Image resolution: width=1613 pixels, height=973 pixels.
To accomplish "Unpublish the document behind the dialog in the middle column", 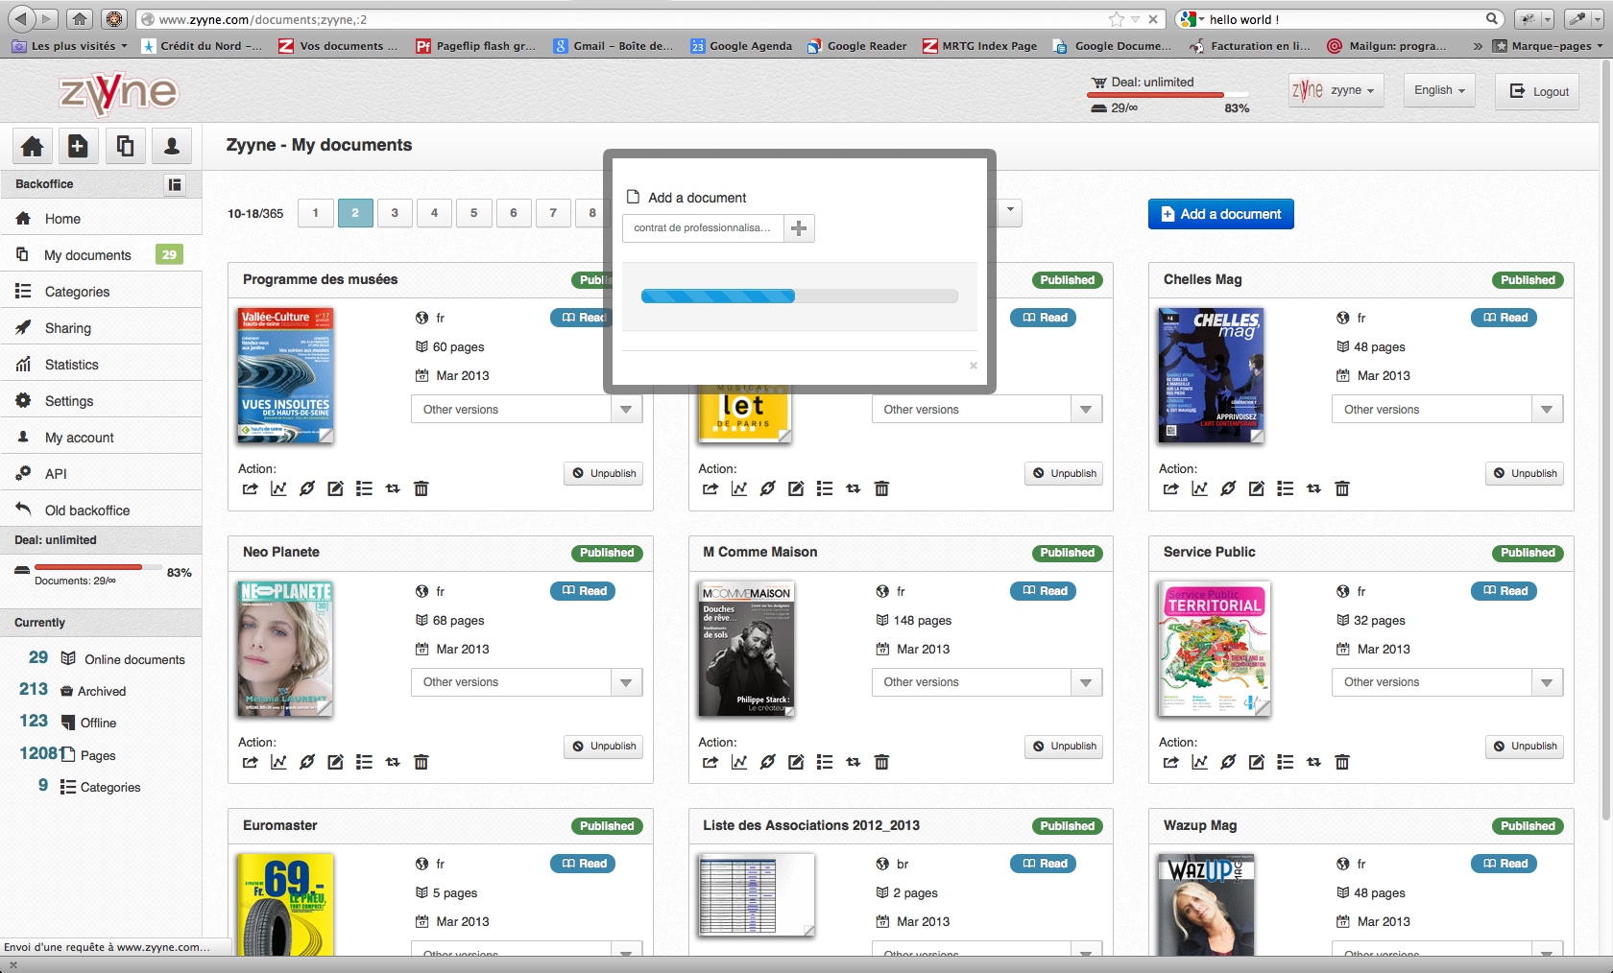I will 1064,473.
